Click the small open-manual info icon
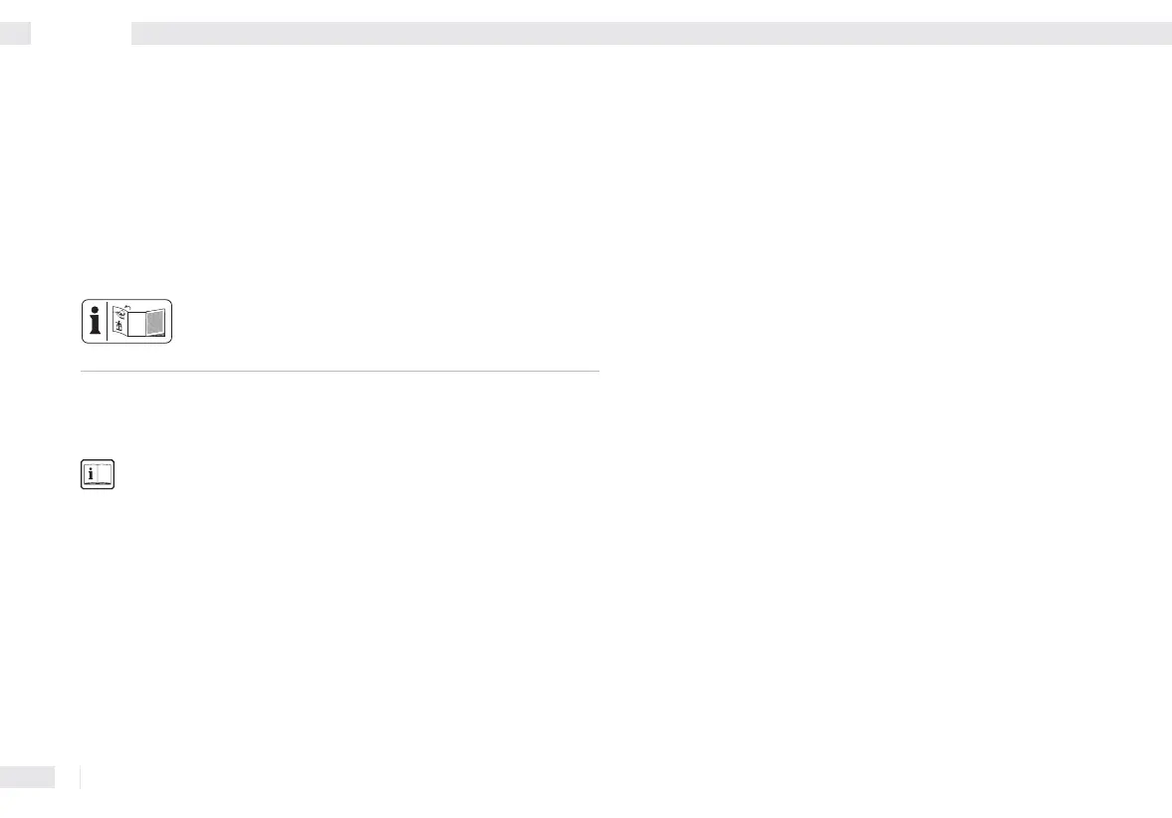 point(98,475)
